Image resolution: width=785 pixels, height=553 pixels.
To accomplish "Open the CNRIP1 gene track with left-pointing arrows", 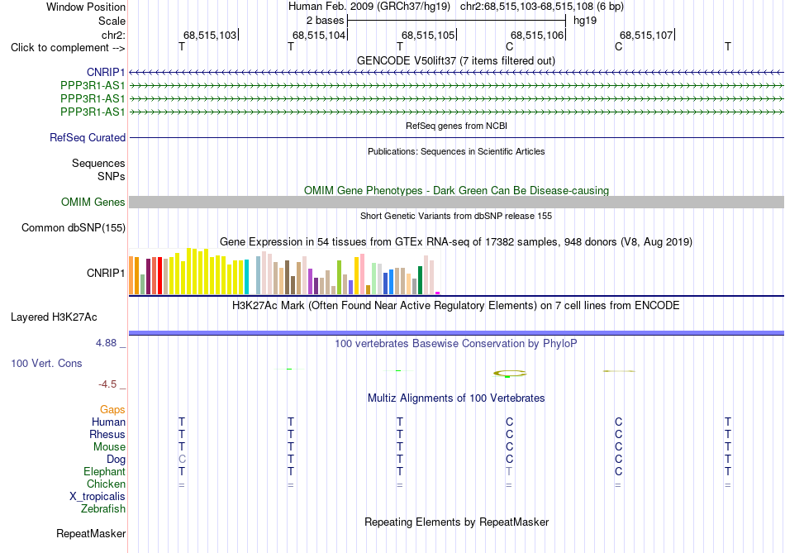I will coord(456,73).
